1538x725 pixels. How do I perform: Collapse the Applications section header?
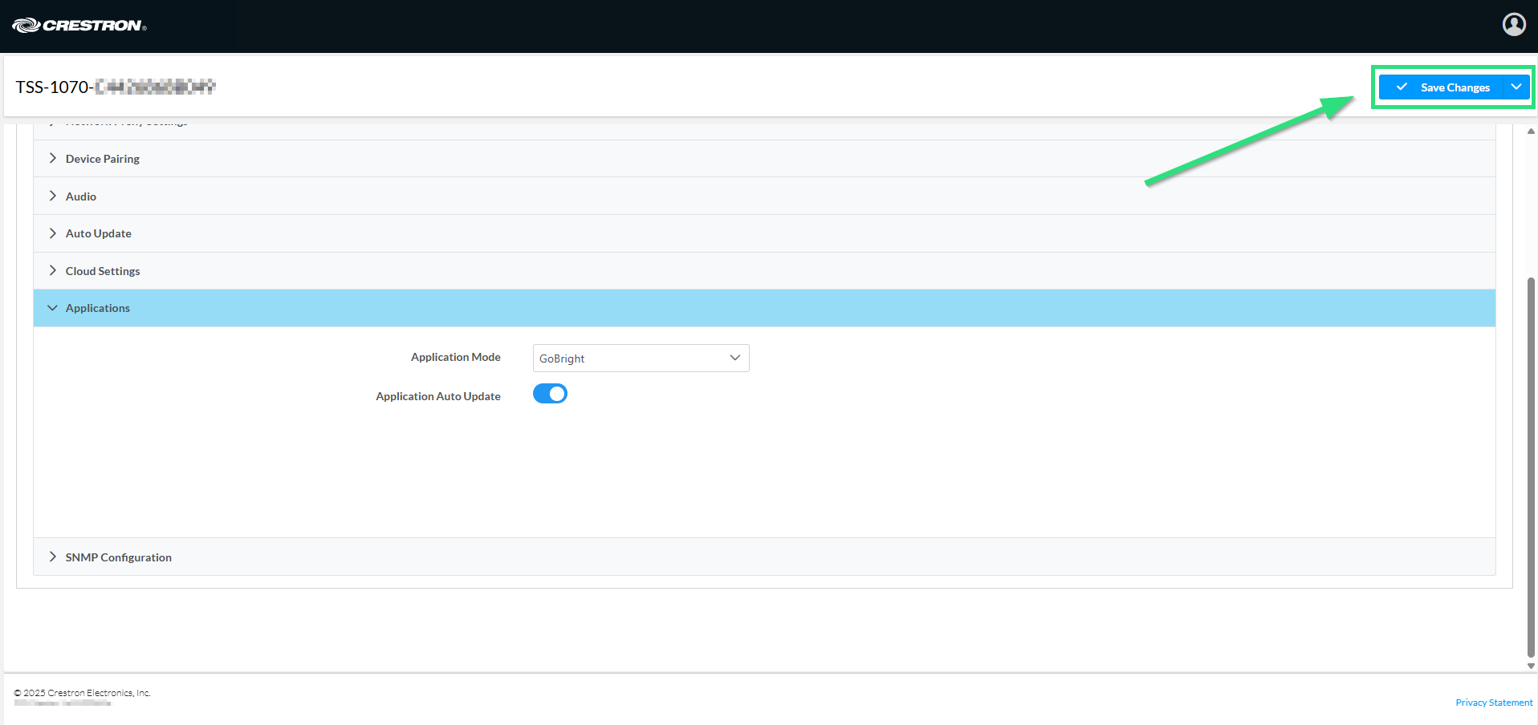click(98, 308)
